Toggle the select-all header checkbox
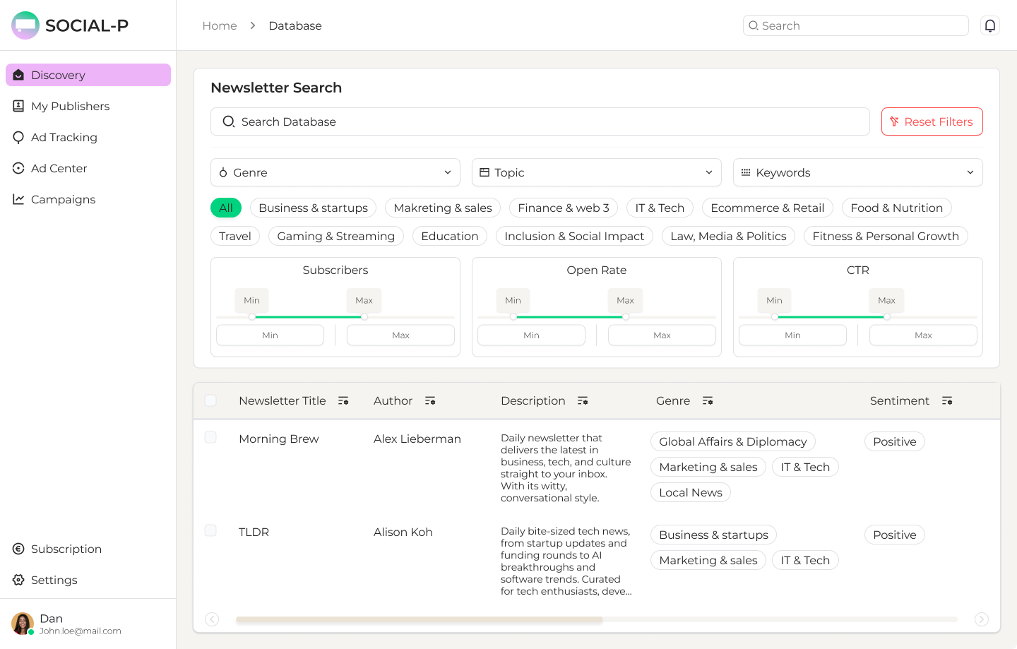This screenshot has height=649, width=1017. point(210,400)
